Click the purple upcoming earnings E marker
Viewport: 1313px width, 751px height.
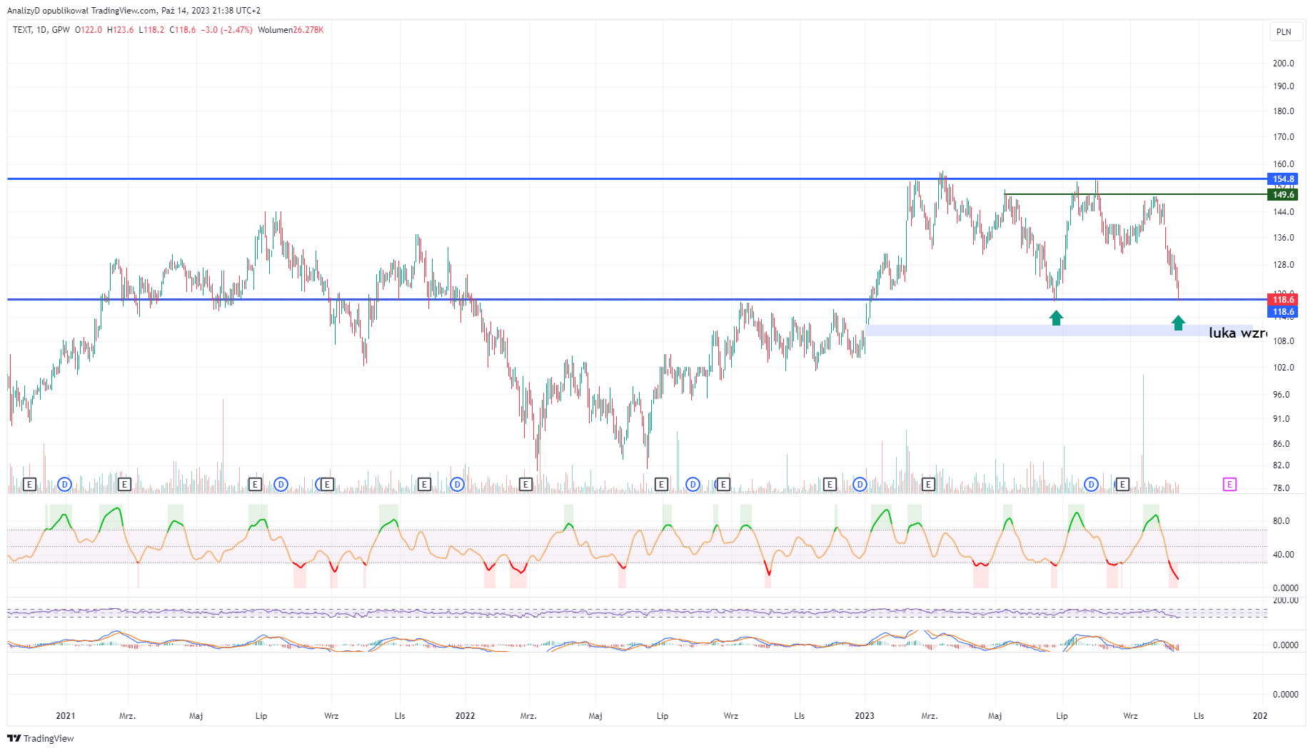(x=1229, y=485)
